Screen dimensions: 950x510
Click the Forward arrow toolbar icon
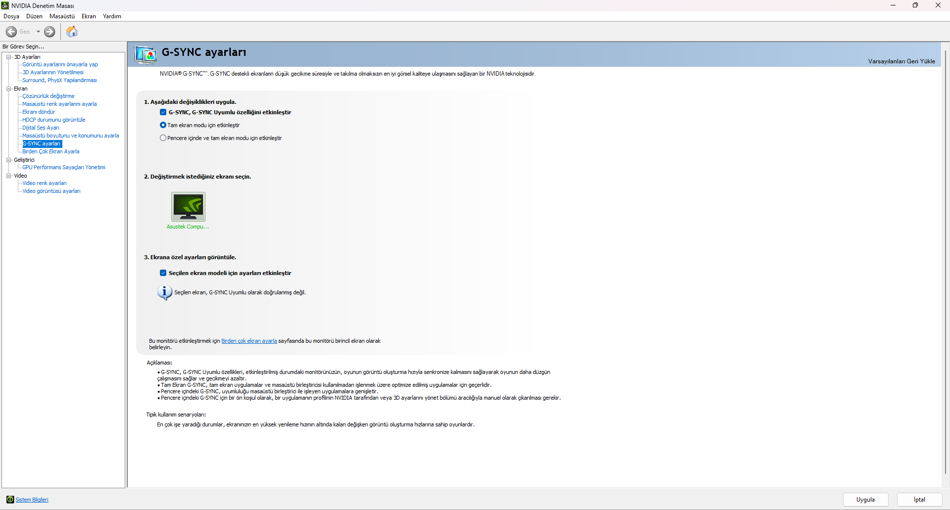[50, 32]
